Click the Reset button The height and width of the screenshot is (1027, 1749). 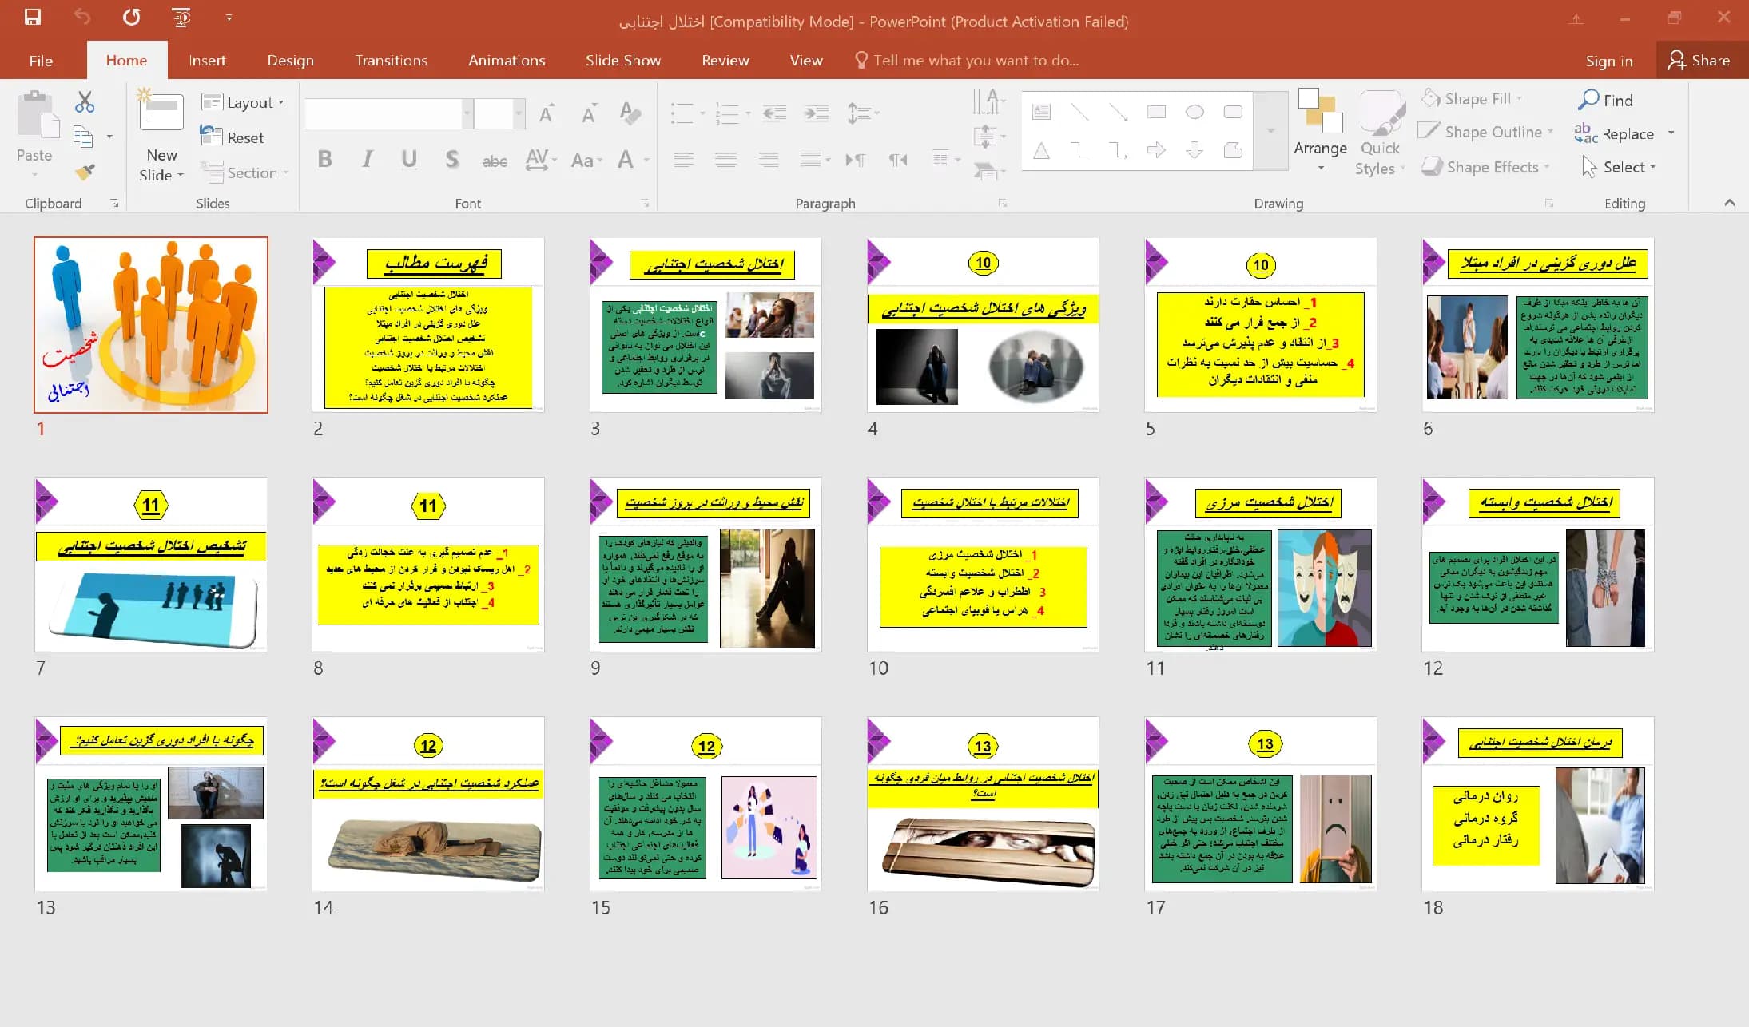pyautogui.click(x=233, y=137)
